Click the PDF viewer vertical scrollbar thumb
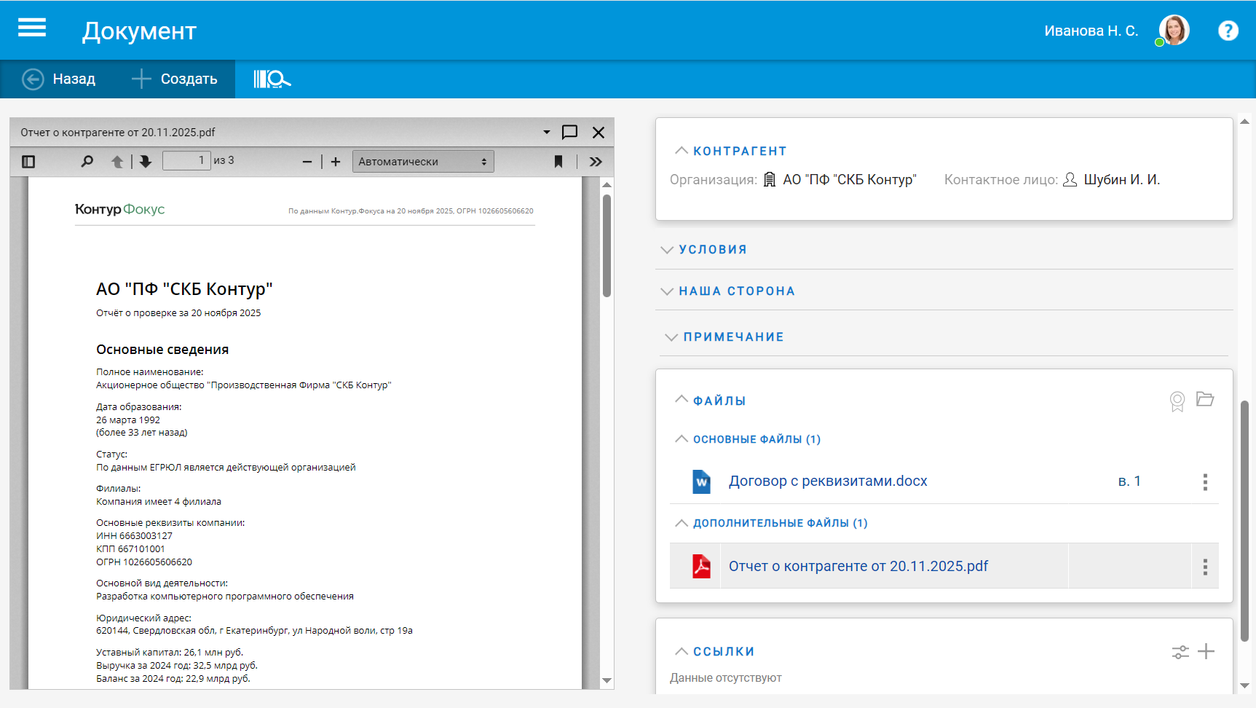The width and height of the screenshot is (1256, 708). coord(607,245)
